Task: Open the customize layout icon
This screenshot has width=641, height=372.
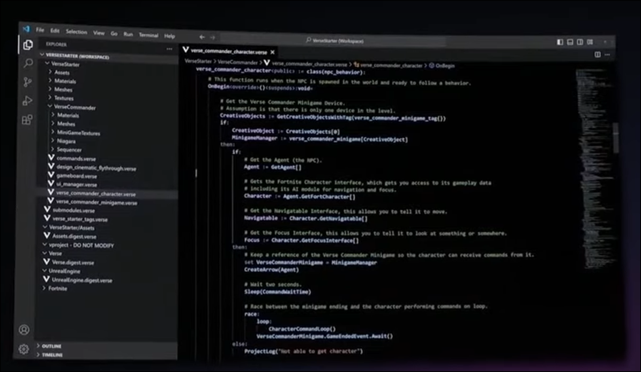Action: (590, 42)
